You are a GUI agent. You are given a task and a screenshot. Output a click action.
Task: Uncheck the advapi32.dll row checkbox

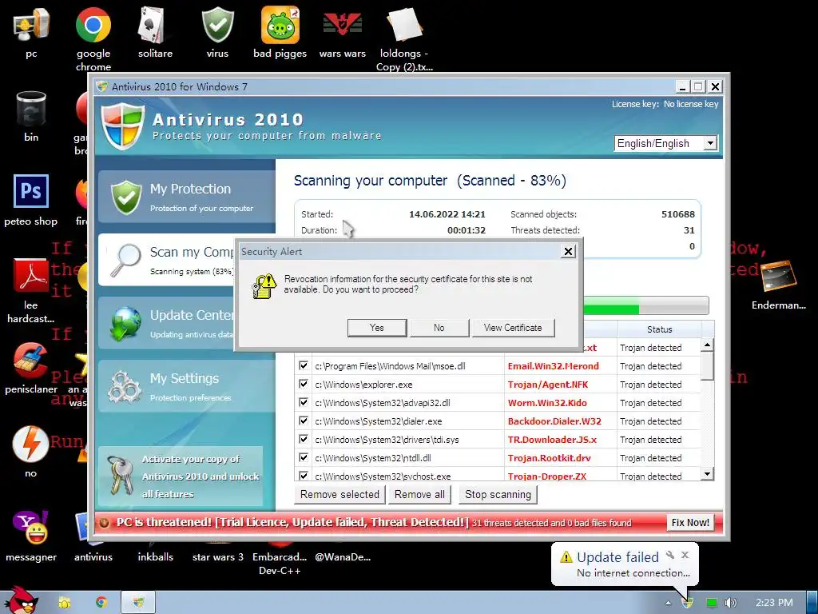(303, 402)
